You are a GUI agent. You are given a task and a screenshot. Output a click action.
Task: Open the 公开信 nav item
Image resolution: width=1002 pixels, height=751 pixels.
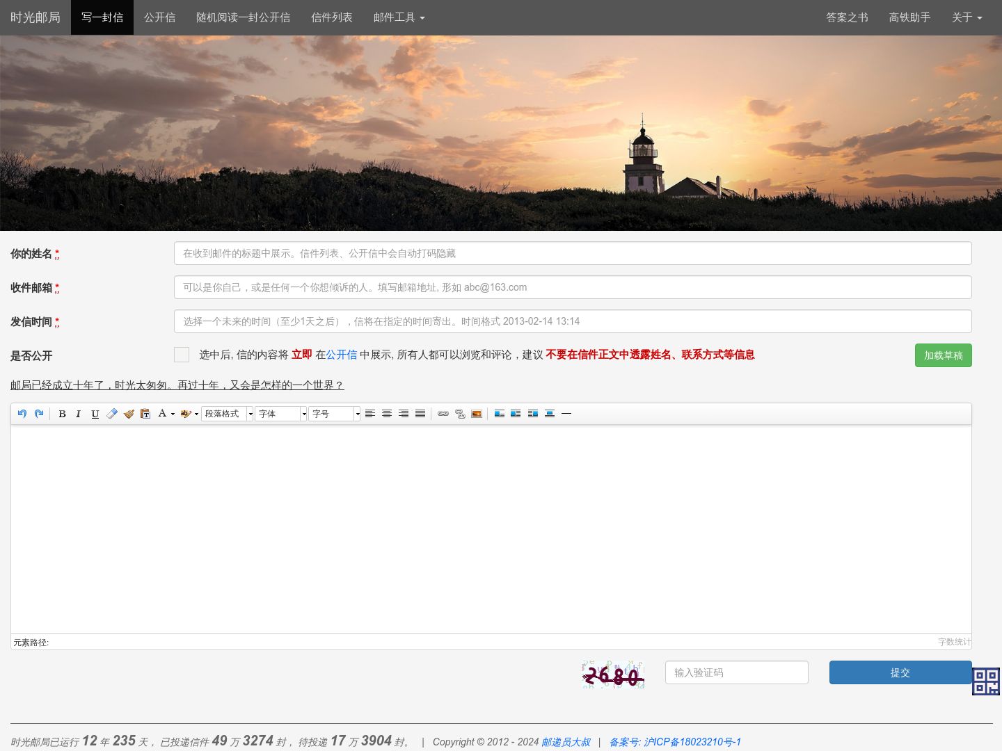coord(159,17)
